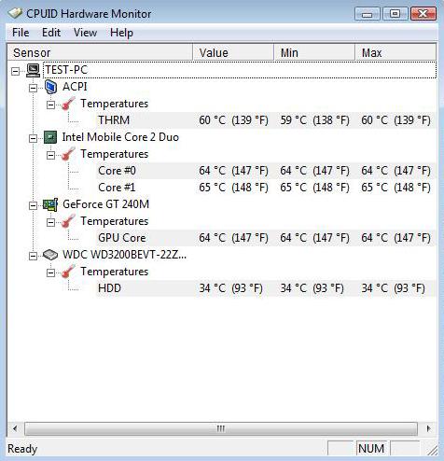
Task: Collapse the Intel Mobile Core 2 Duo node
Action: [x=33, y=138]
